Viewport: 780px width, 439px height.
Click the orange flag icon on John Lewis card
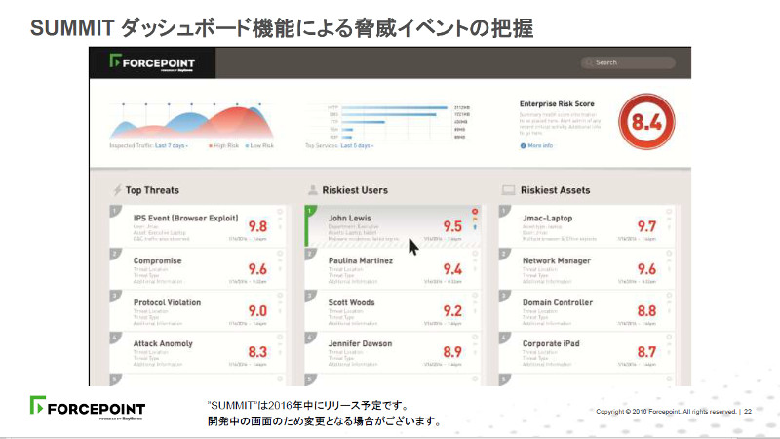[x=475, y=219]
